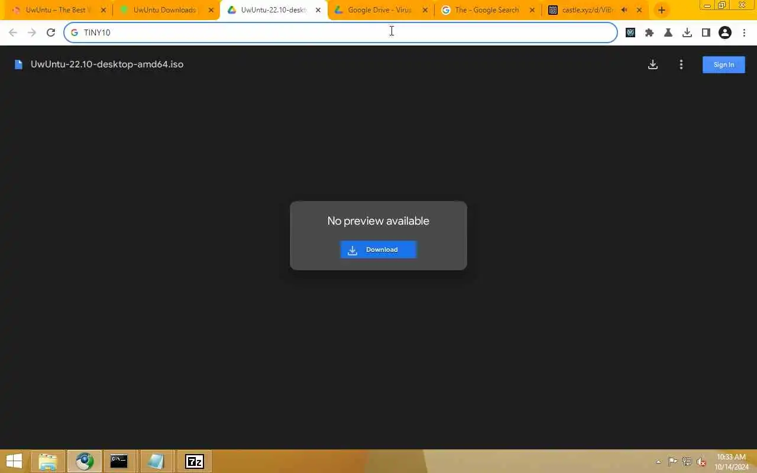The height and width of the screenshot is (473, 757).
Task: Show hidden system tray icons arrow
Action: coord(659,462)
